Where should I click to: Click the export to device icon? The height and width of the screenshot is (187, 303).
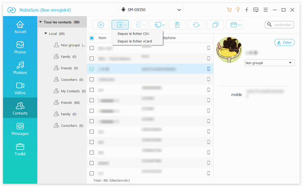138,25
